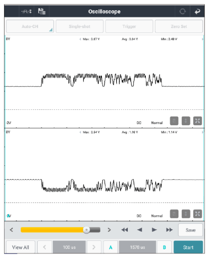The image size is (209, 258).
Task: Select cursor A
Action: [x=111, y=247]
